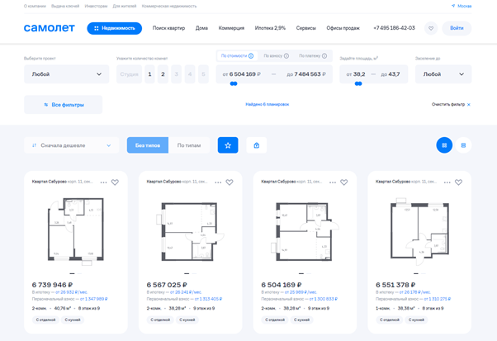This screenshot has width=497, height=341.
Task: Open three-dot menu on 6 567 025 ₽ card
Action: point(218,182)
